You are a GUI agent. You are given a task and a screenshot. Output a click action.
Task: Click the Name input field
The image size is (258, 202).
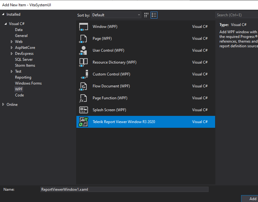coord(124,189)
